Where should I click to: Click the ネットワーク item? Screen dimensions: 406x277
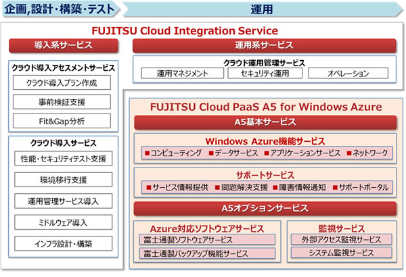367,153
